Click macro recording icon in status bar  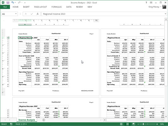click(11, 124)
